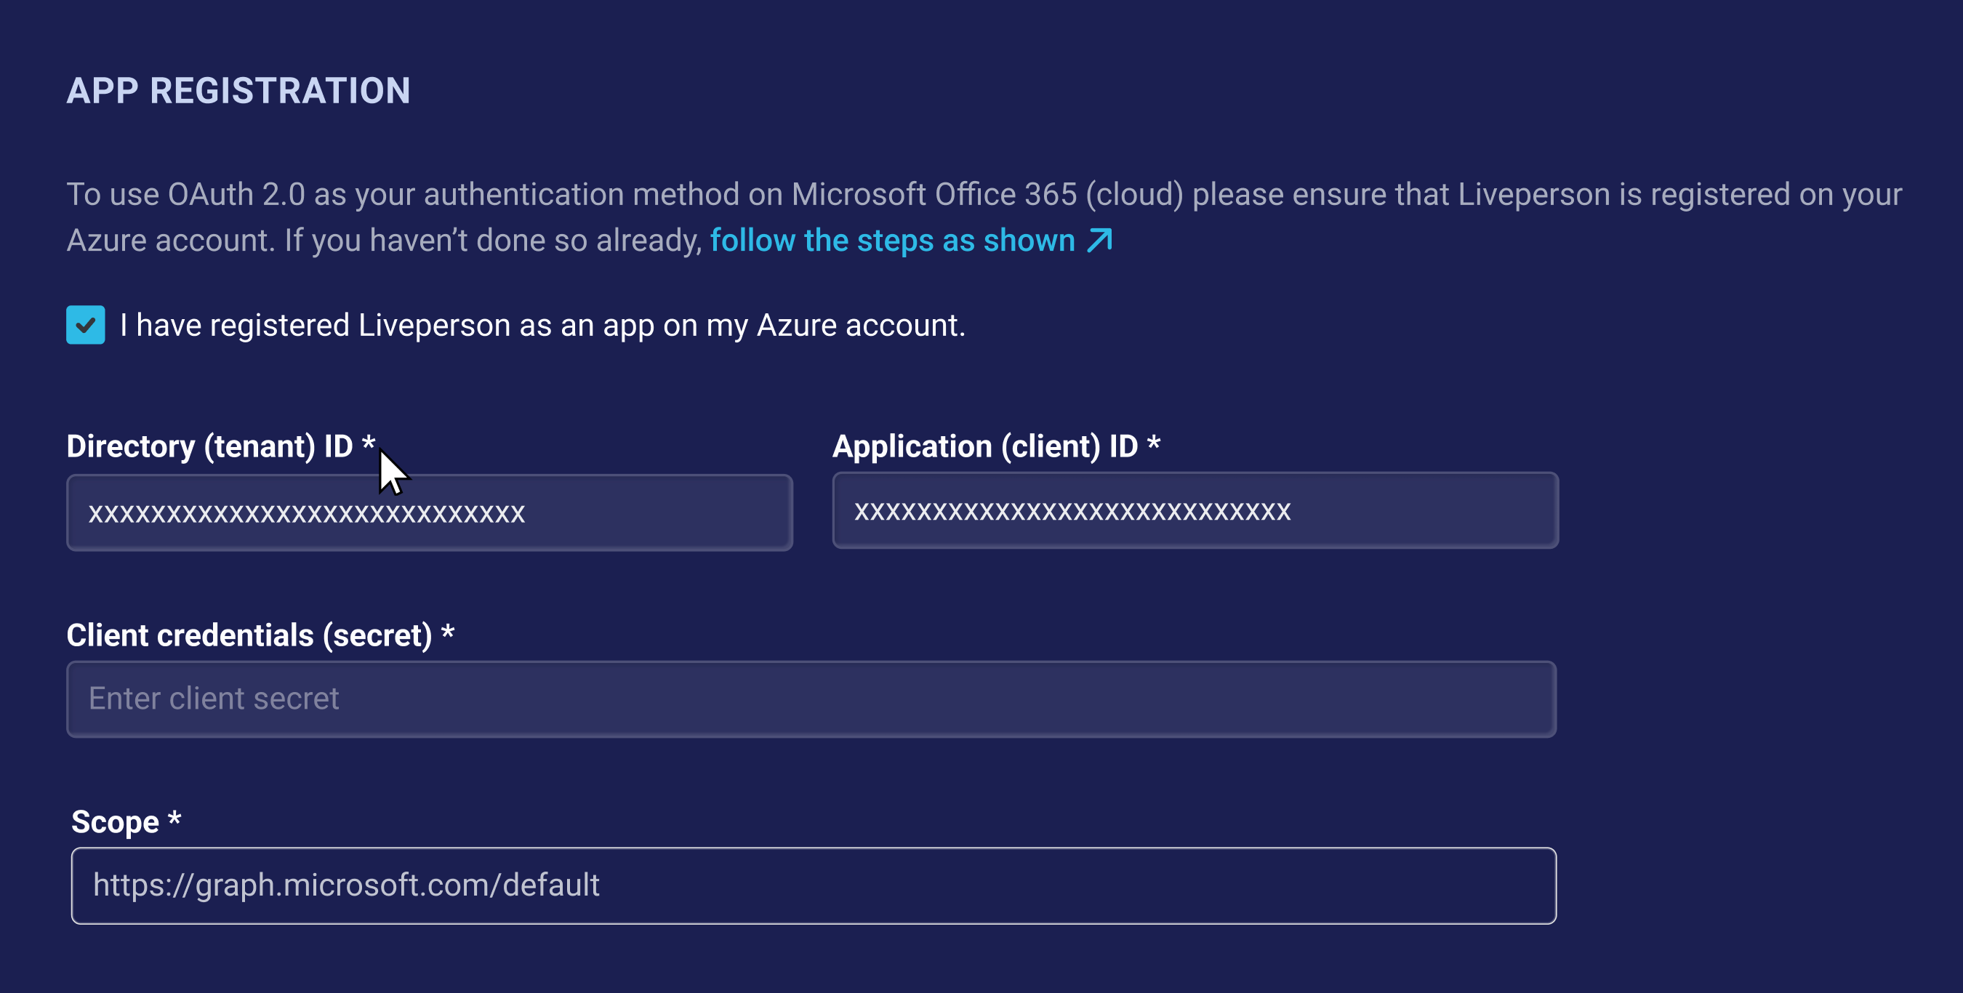Click the APP REGISTRATION heading

238,91
